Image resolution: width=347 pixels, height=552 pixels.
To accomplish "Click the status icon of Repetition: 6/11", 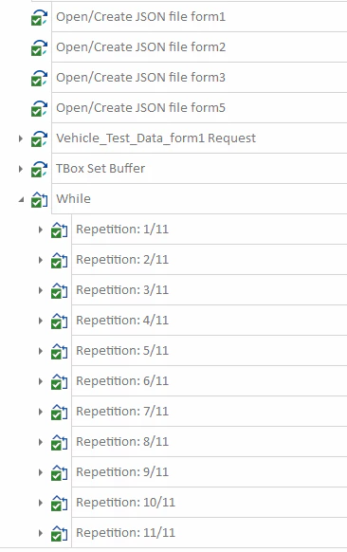I will tap(59, 381).
